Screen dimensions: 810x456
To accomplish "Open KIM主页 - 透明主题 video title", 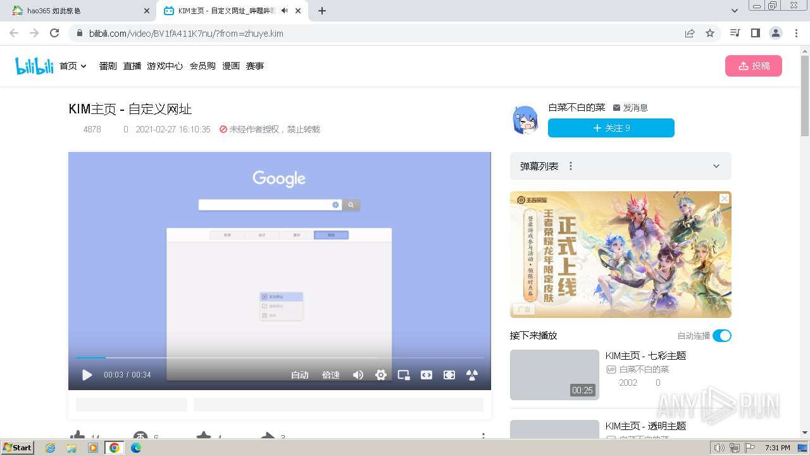I will coord(645,426).
